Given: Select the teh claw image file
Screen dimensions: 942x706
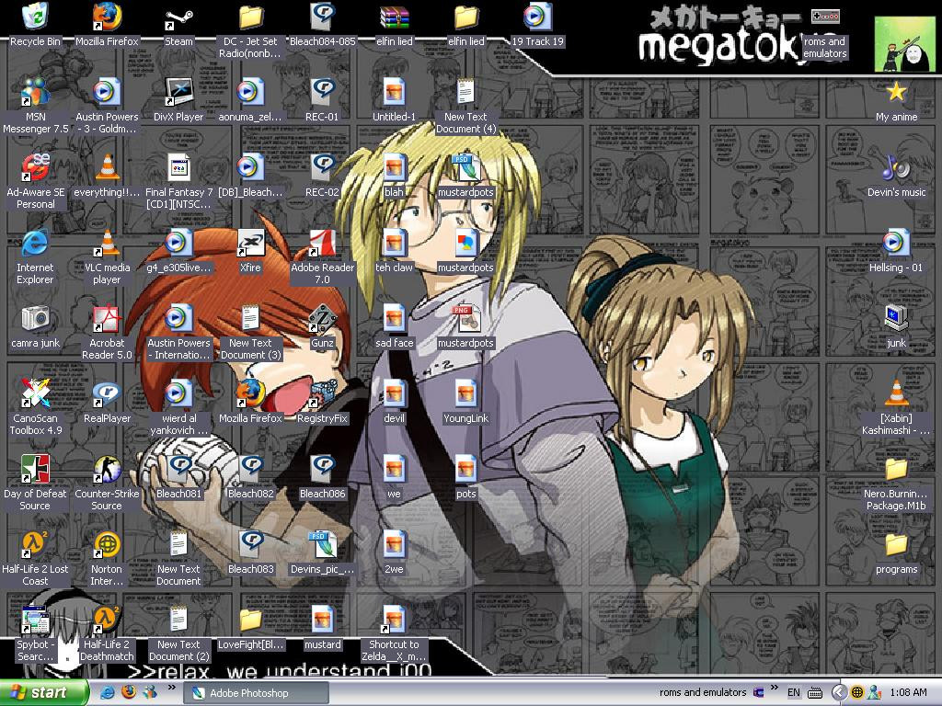Looking at the screenshot, I should click(x=394, y=243).
